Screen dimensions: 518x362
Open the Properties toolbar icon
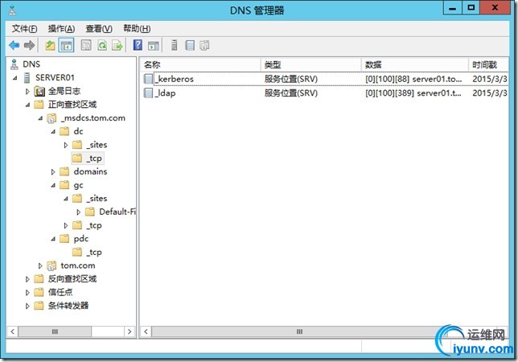[x=86, y=45]
